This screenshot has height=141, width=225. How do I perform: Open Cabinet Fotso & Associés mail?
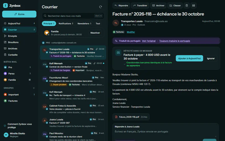pyautogui.click(x=73, y=109)
